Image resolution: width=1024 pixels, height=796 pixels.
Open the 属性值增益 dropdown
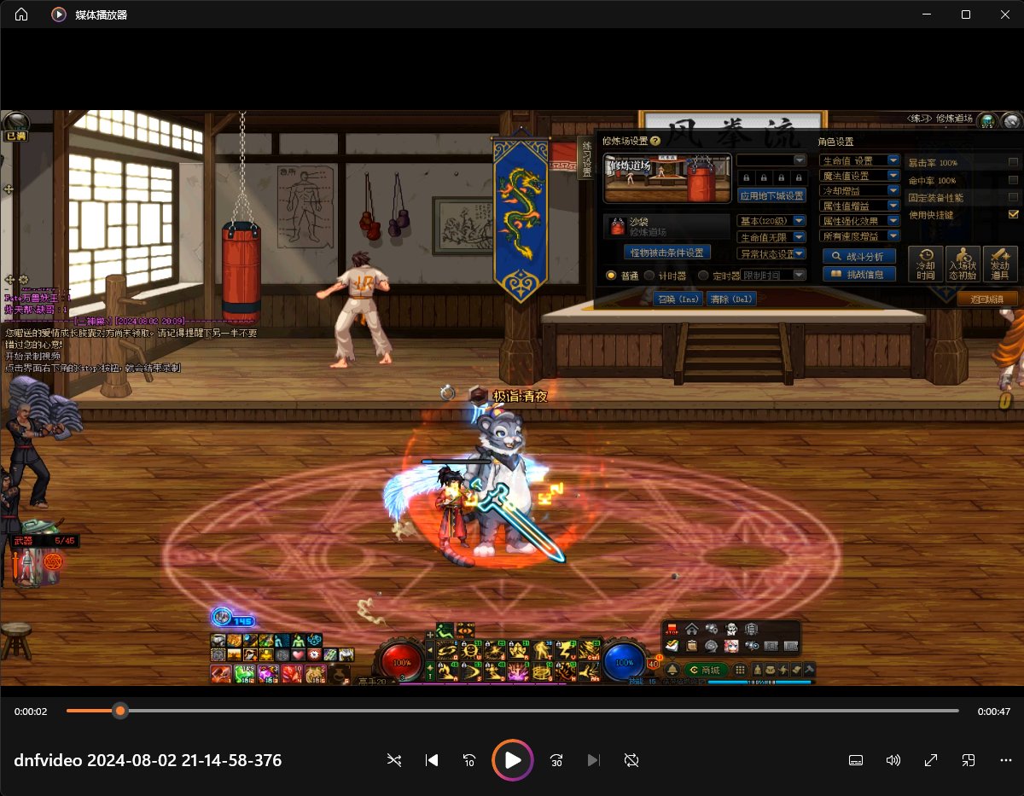(859, 206)
